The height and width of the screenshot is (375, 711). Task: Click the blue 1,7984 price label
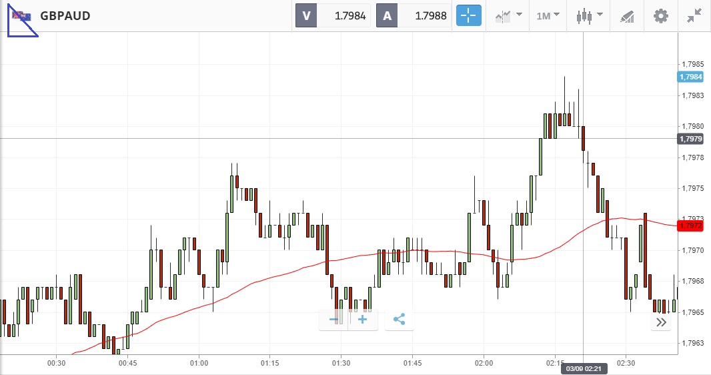pos(690,77)
